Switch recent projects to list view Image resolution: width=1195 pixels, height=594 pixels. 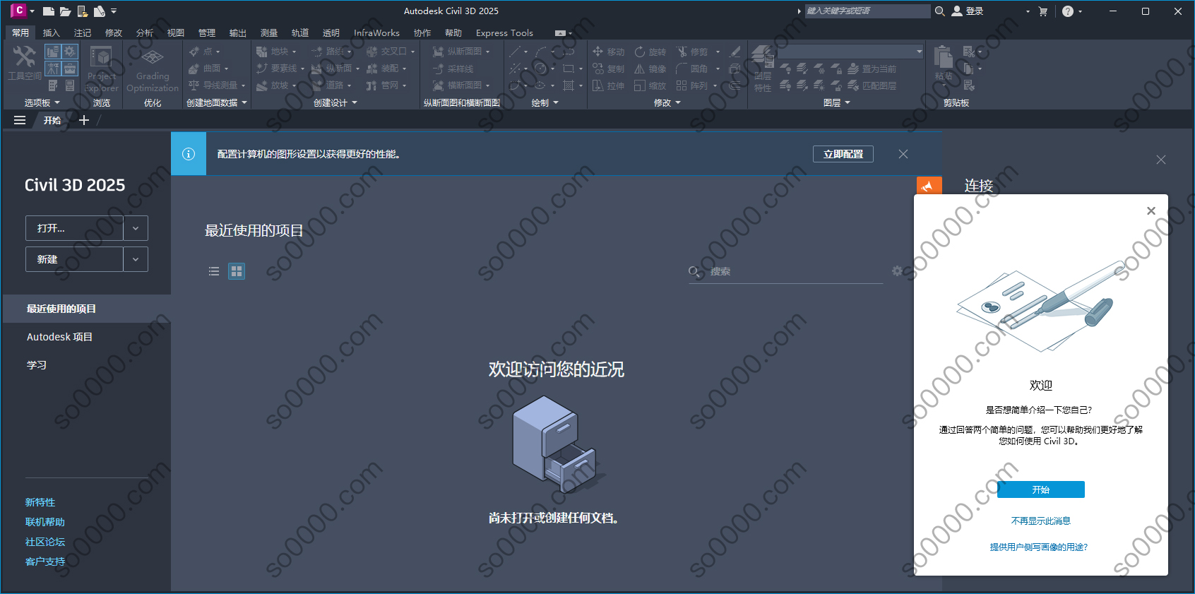(x=214, y=271)
